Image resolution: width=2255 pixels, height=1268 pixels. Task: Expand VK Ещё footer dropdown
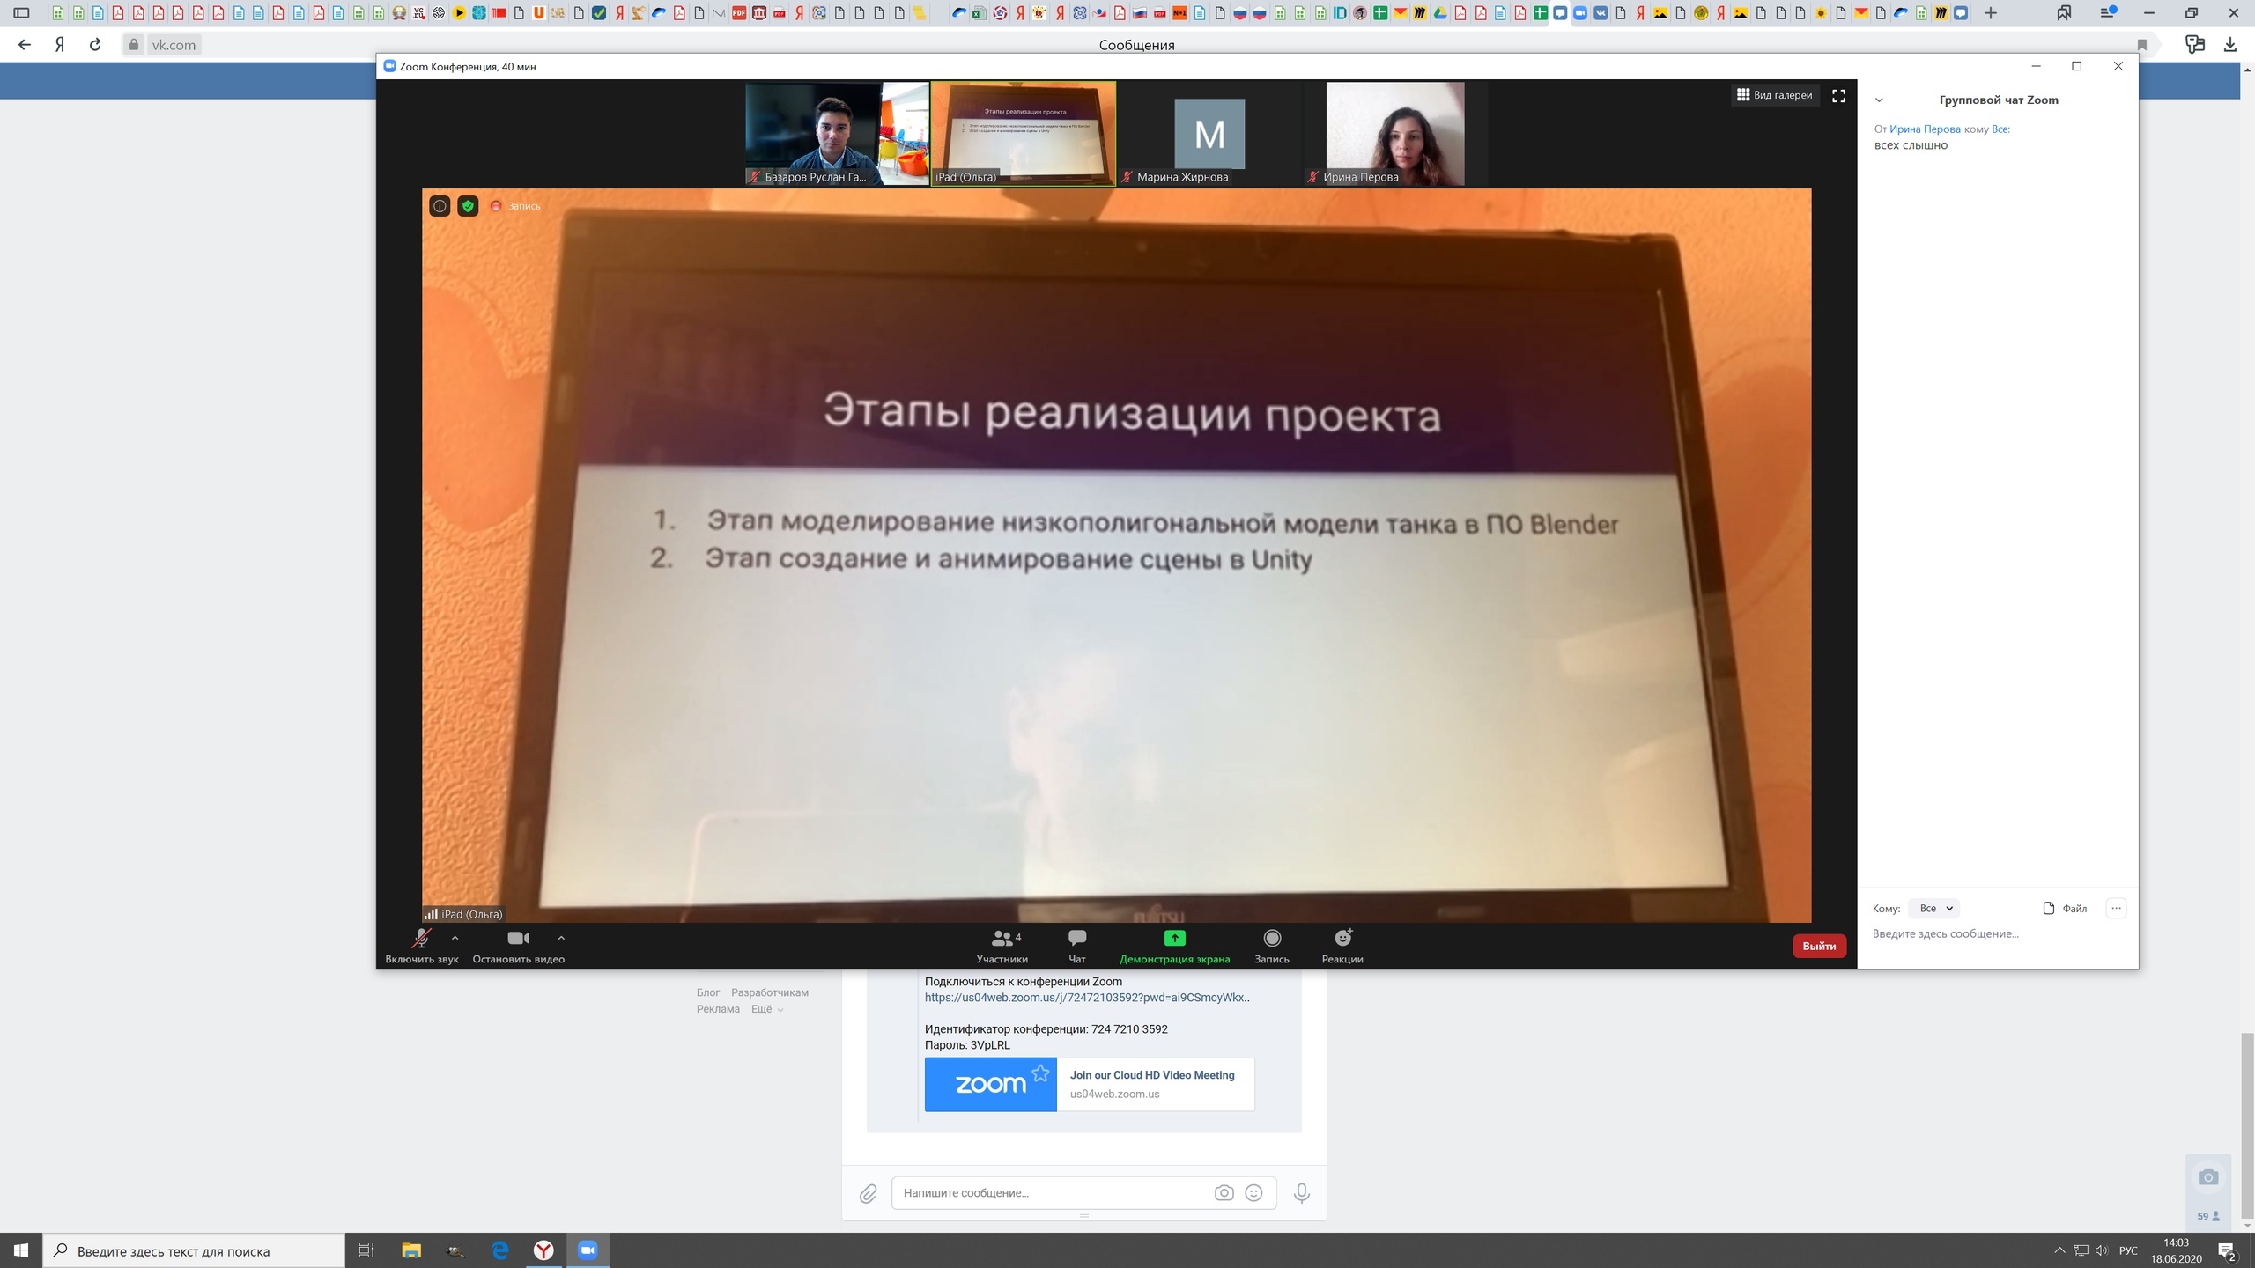point(766,1009)
